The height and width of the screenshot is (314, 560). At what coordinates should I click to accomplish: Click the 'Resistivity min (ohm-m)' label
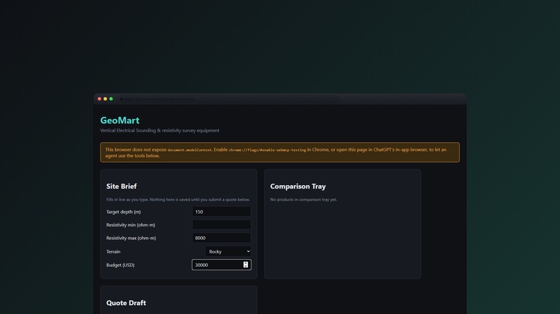point(131,225)
